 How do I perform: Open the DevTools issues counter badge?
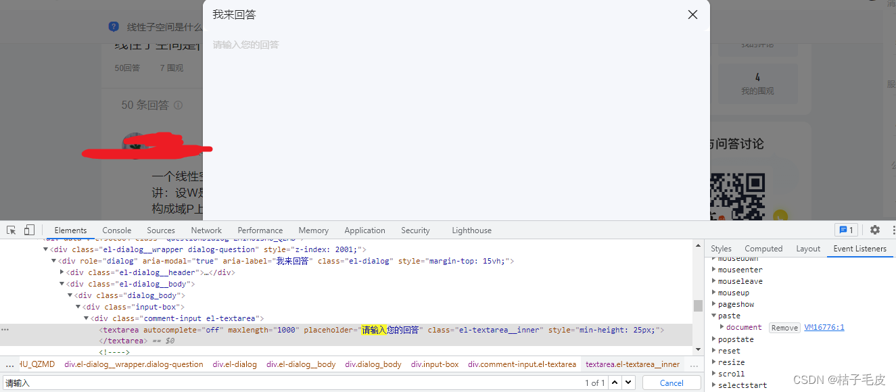point(846,230)
